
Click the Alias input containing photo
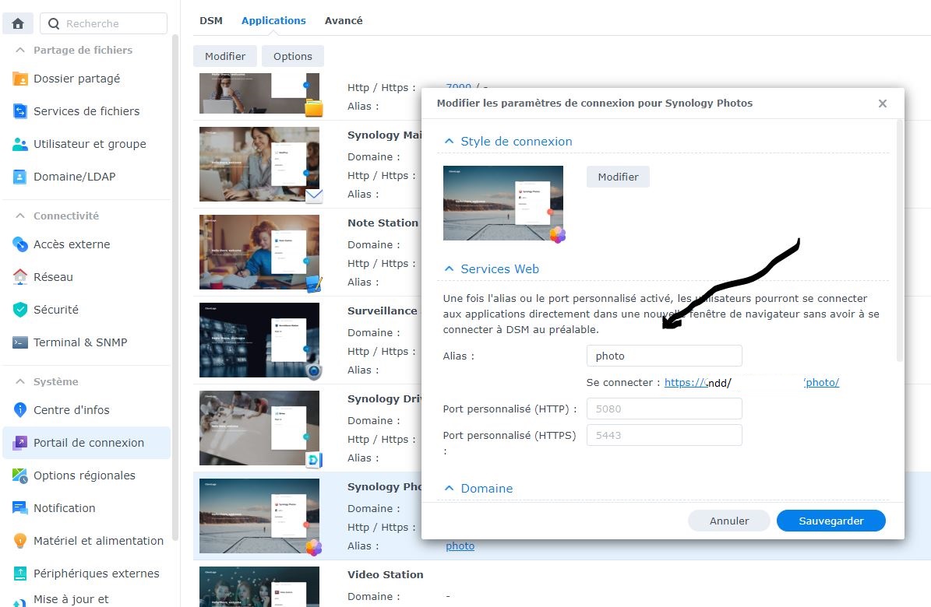664,356
